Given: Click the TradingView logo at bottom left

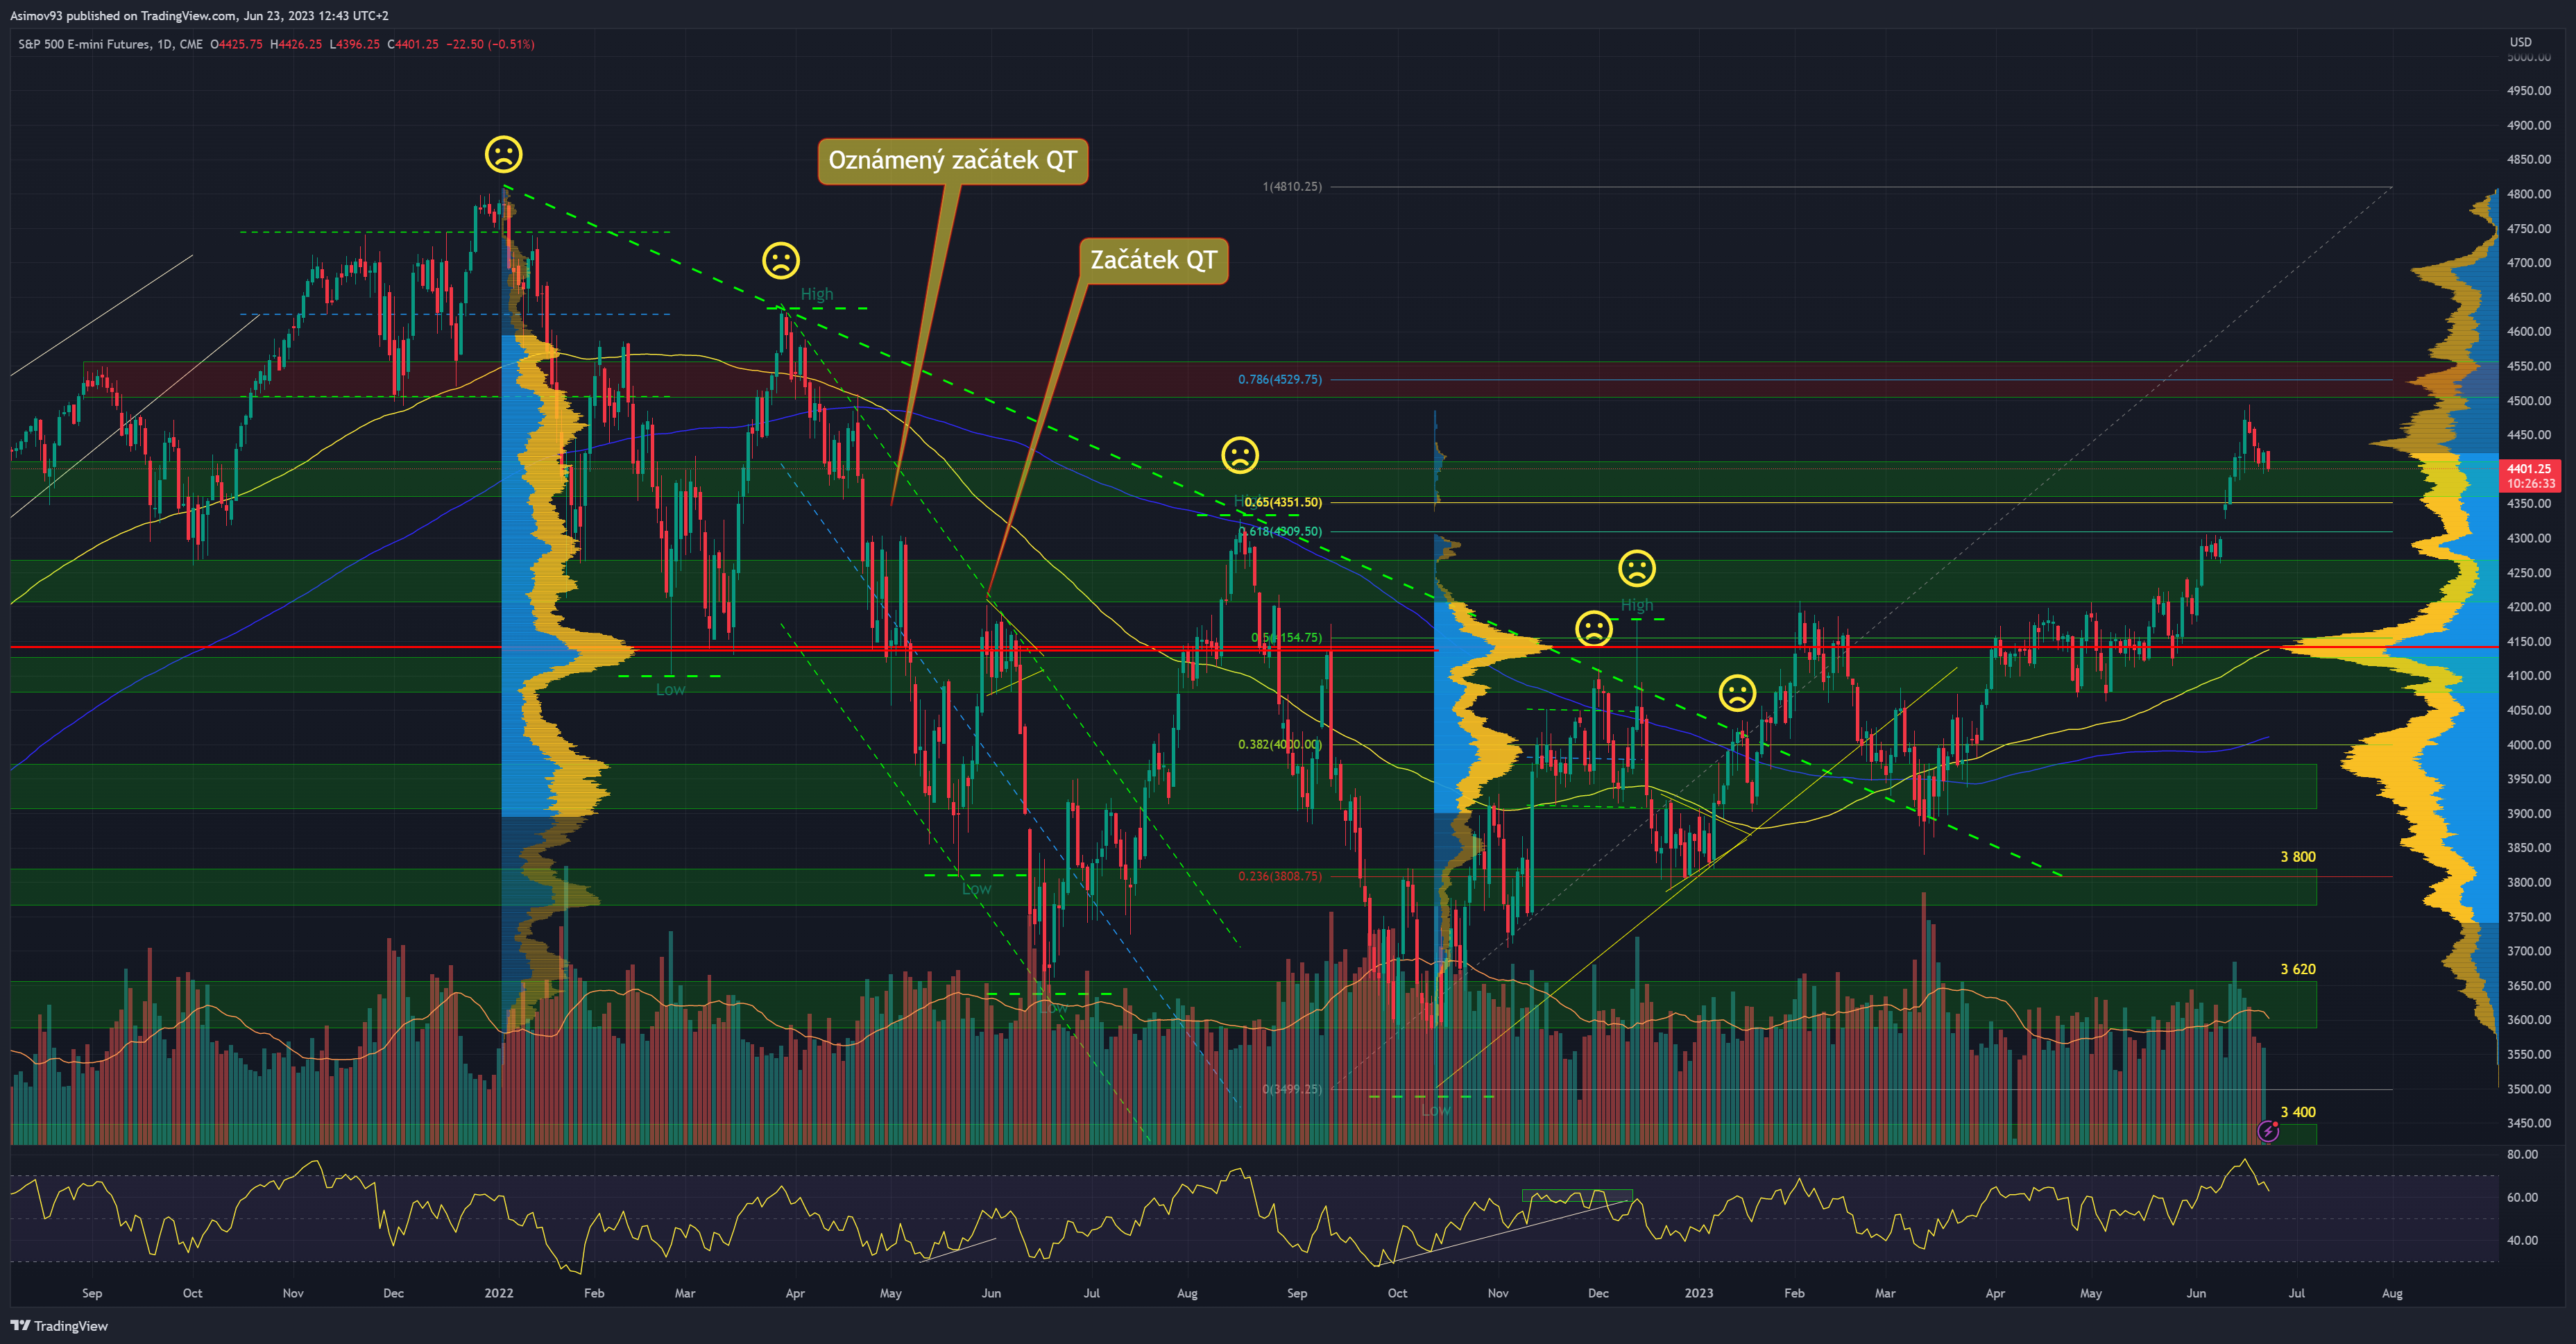Looking at the screenshot, I should [x=59, y=1325].
